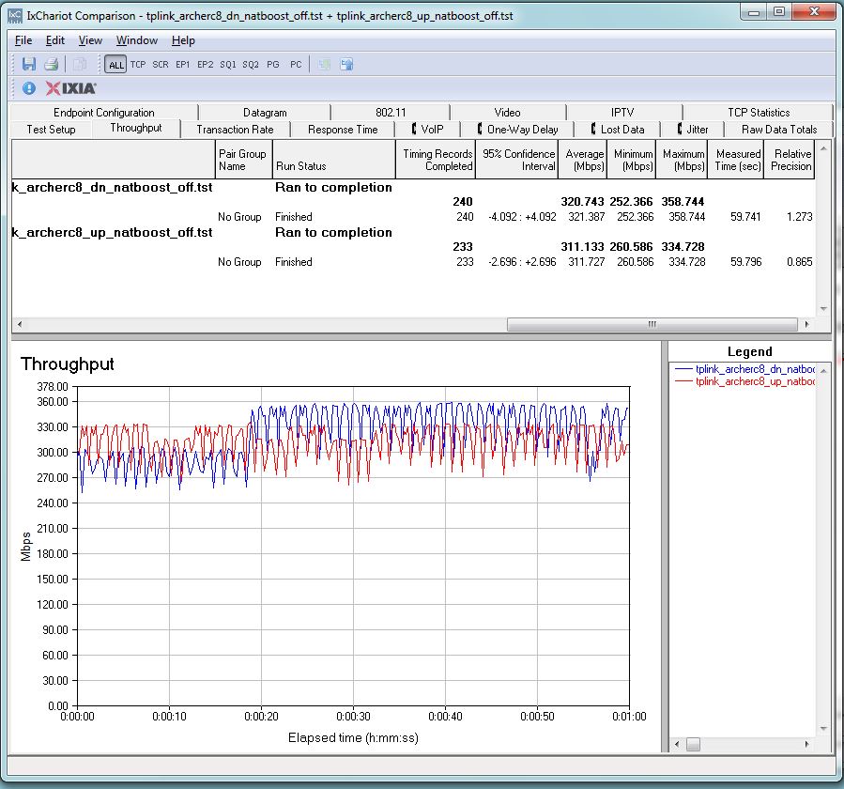The width and height of the screenshot is (844, 789).
Task: Click the export-to-disk toolbar icon
Action: pos(346,65)
